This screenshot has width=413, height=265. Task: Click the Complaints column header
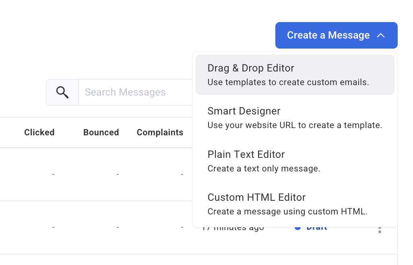160,132
